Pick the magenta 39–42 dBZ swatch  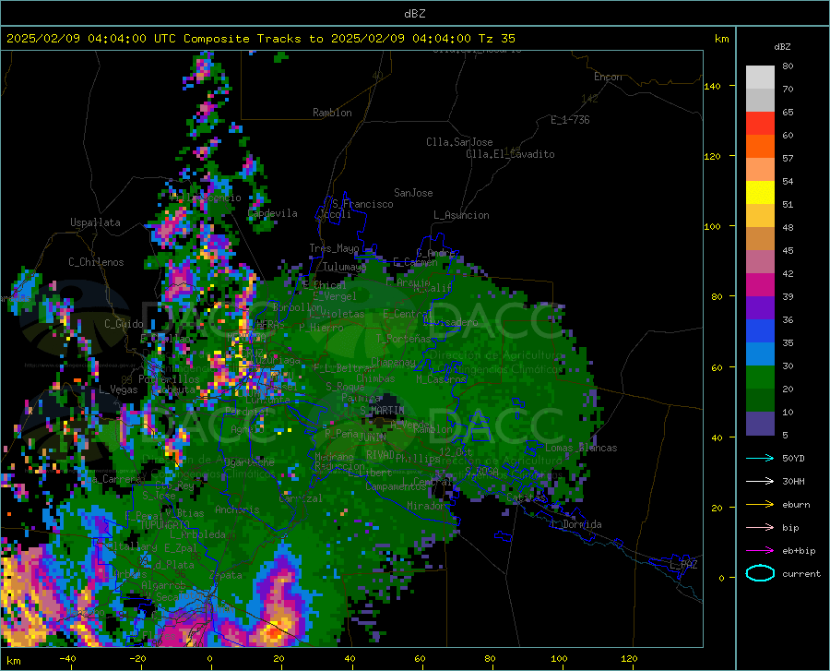point(760,285)
